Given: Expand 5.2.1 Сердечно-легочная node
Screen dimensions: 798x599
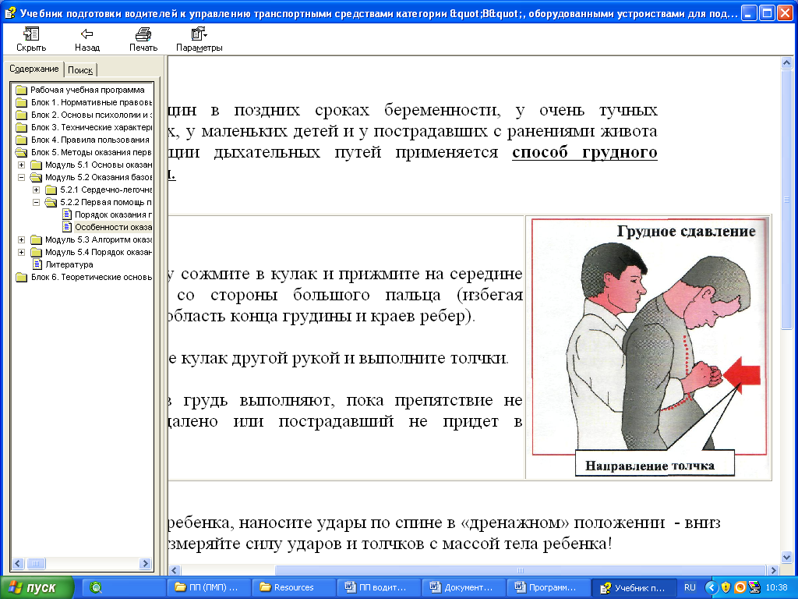Looking at the screenshot, I should pyautogui.click(x=36, y=190).
